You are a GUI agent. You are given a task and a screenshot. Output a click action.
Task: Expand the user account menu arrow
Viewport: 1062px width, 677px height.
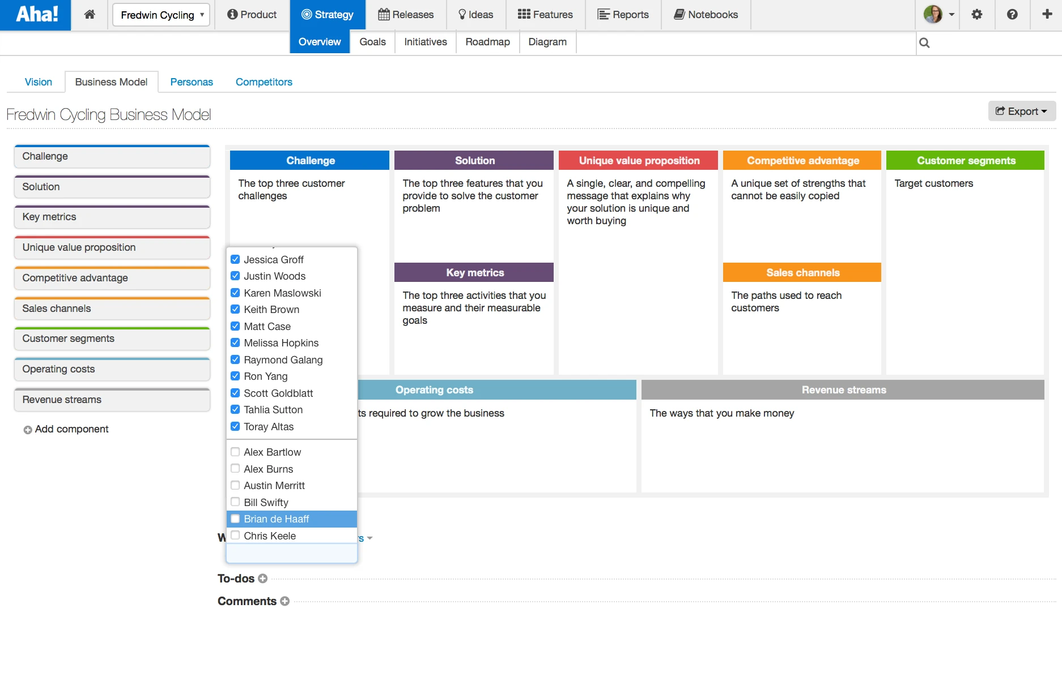pyautogui.click(x=951, y=15)
